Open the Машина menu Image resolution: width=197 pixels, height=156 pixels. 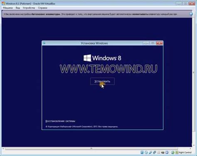click(x=8, y=8)
